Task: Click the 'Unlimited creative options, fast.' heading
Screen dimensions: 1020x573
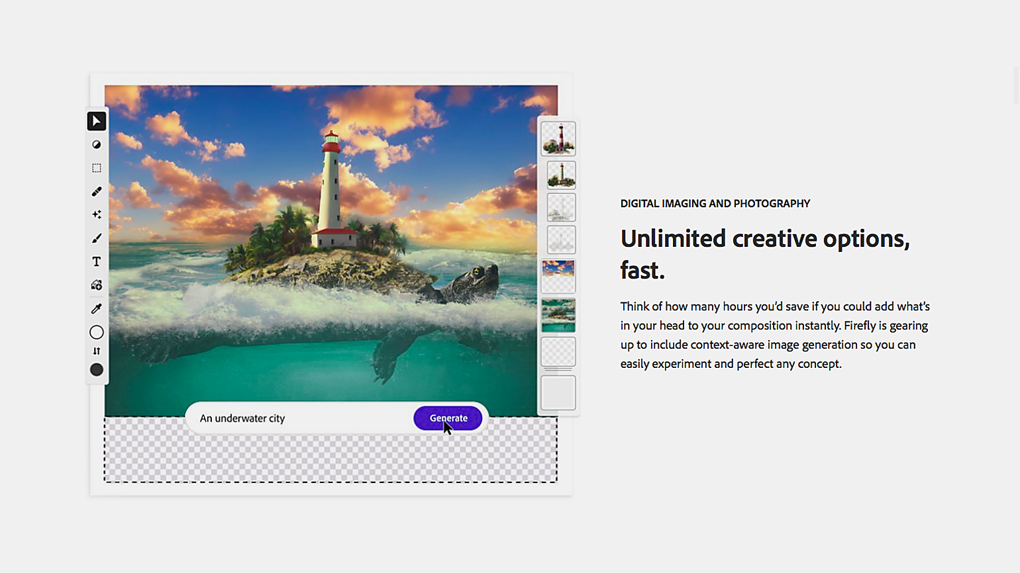Action: point(765,254)
